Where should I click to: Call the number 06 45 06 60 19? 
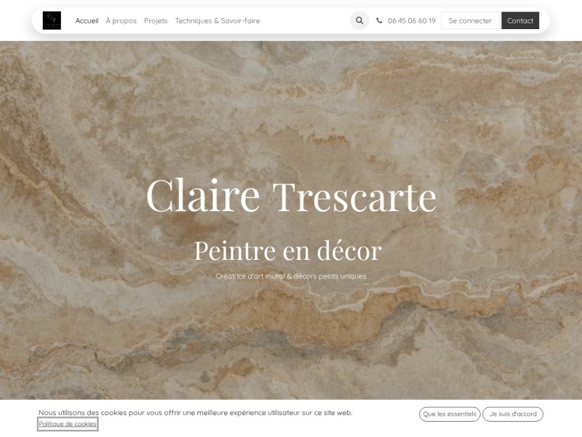click(411, 21)
